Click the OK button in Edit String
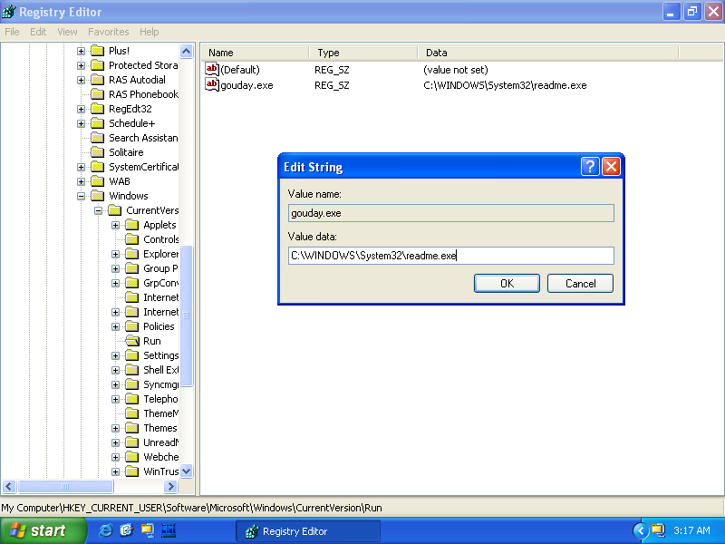The image size is (725, 544). pyautogui.click(x=507, y=283)
